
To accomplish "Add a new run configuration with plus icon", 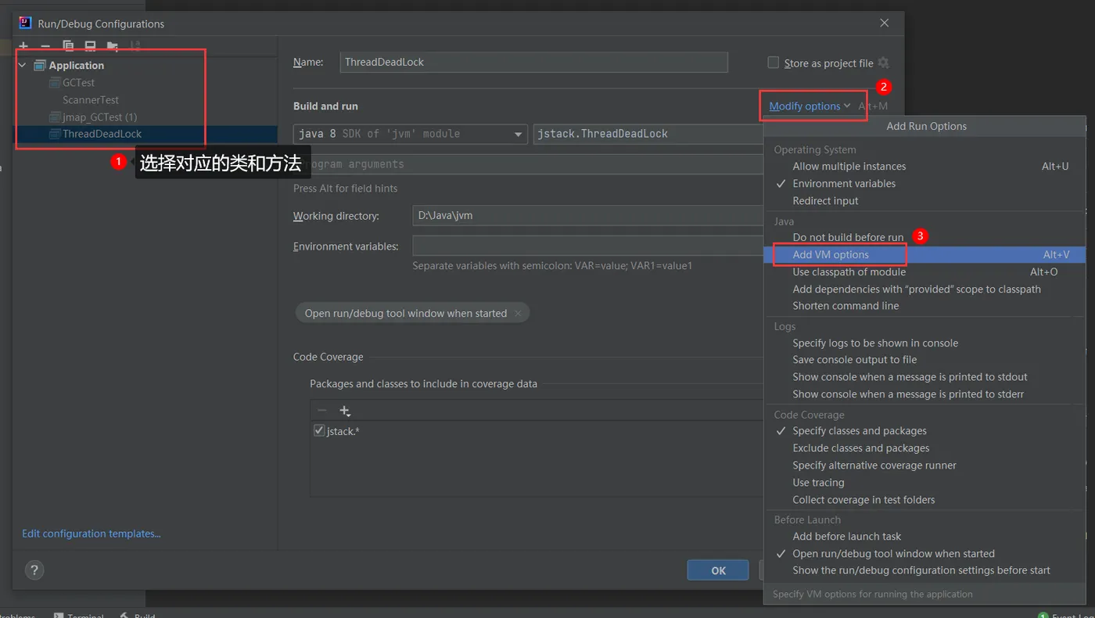I will point(23,46).
